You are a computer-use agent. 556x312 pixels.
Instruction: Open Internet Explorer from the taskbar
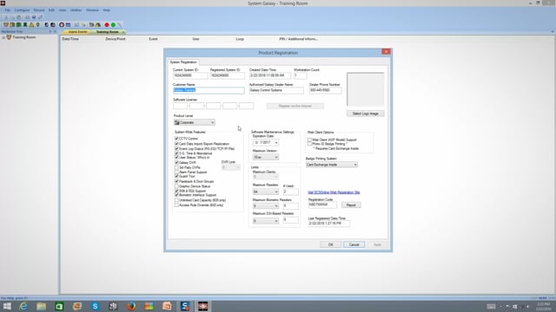click(23, 306)
